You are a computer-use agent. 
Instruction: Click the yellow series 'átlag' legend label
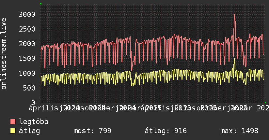[x=29, y=131]
